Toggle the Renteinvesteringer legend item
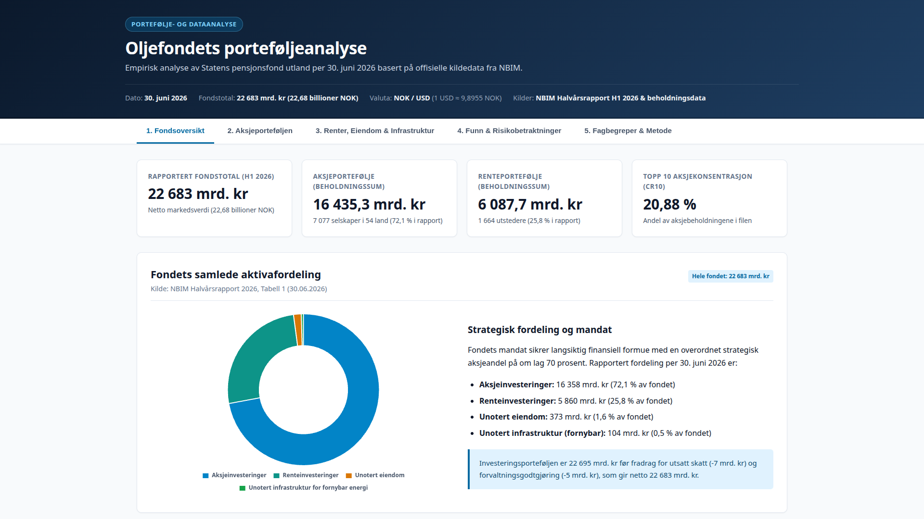The image size is (924, 519). [x=306, y=475]
